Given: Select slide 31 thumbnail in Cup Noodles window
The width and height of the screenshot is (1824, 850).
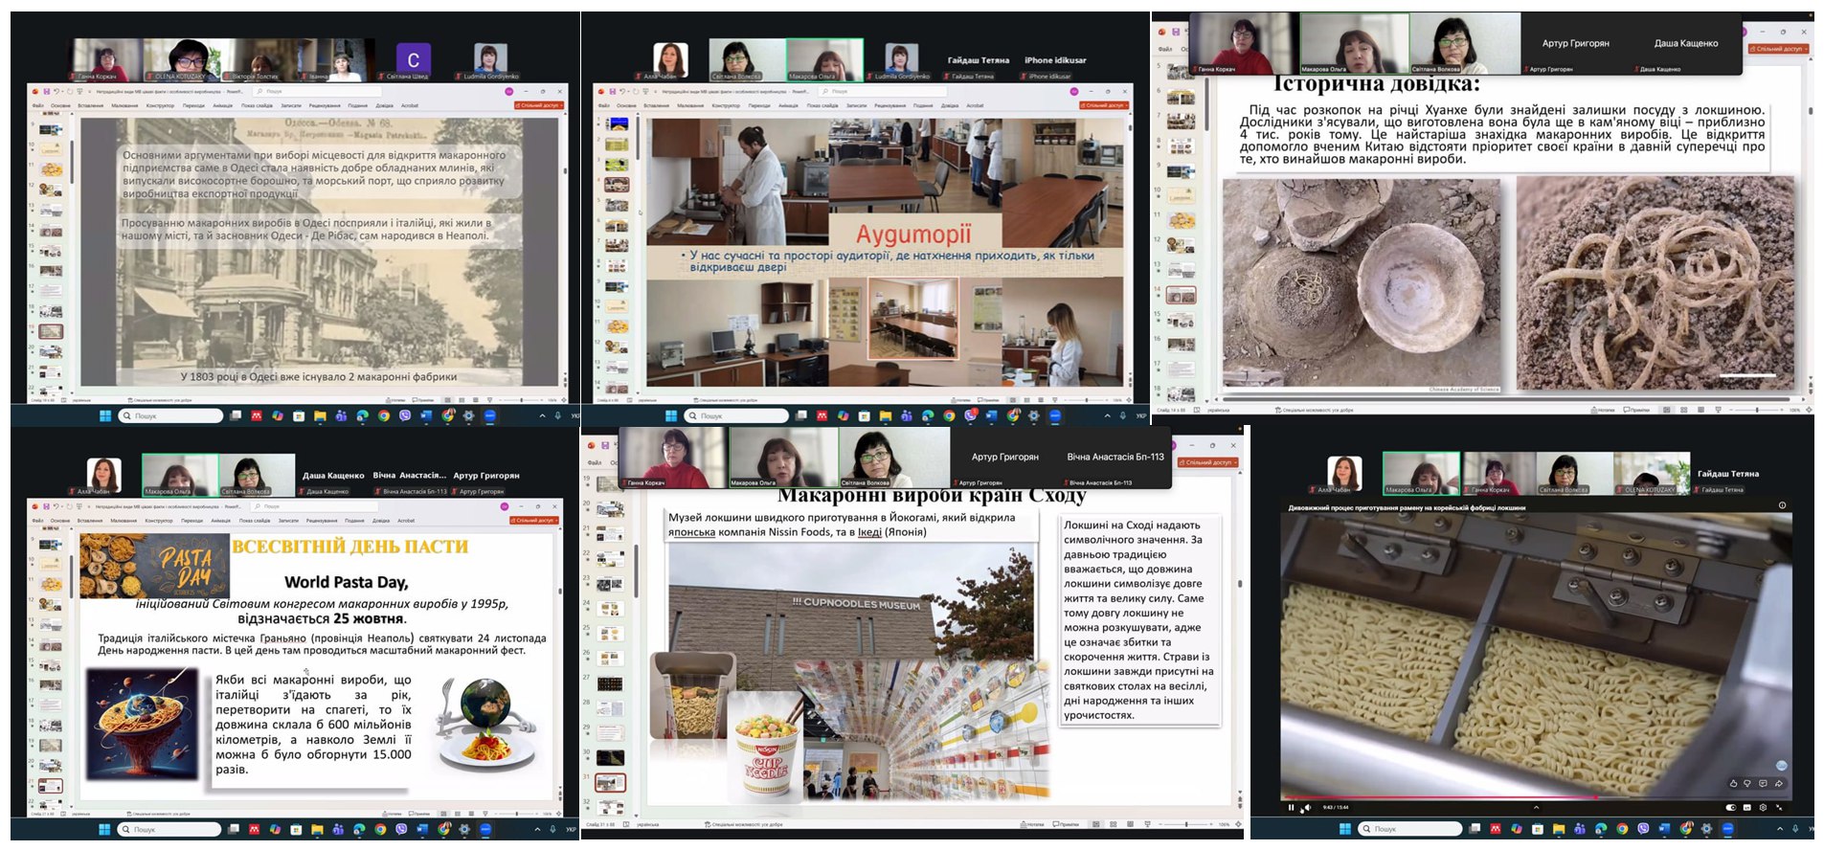Looking at the screenshot, I should pos(610,783).
